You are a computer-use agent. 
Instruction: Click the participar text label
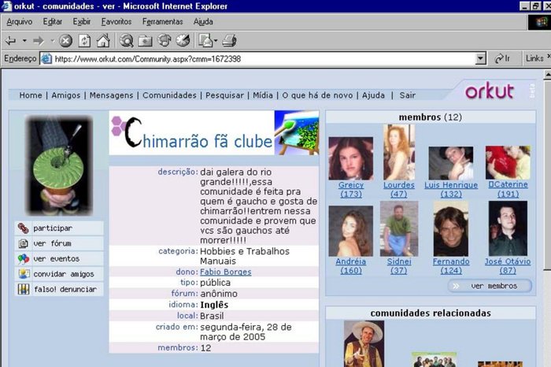[x=53, y=228]
